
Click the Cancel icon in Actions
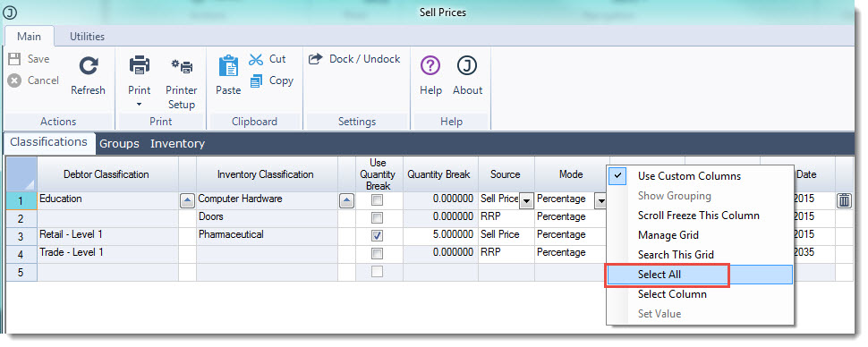click(15, 80)
